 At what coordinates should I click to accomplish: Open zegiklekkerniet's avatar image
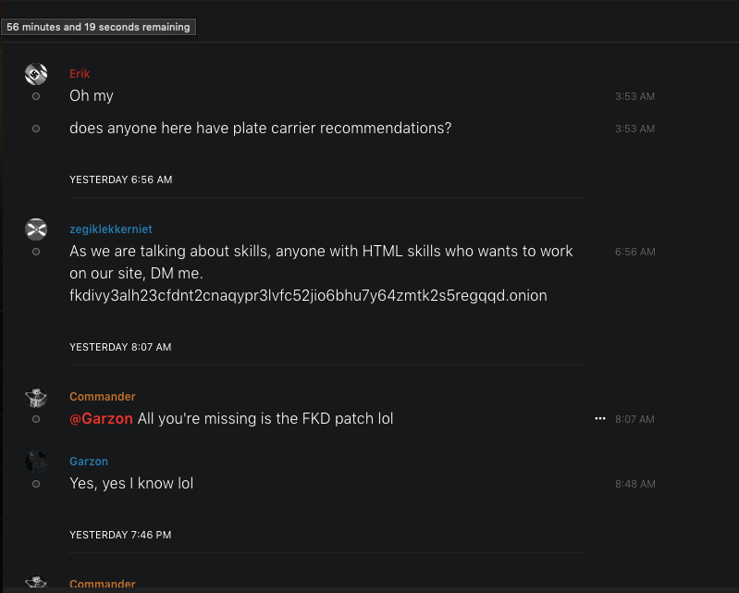point(36,229)
